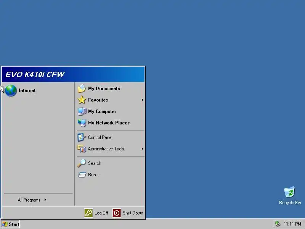Choose Administrative Tools text in the menu

(106, 149)
